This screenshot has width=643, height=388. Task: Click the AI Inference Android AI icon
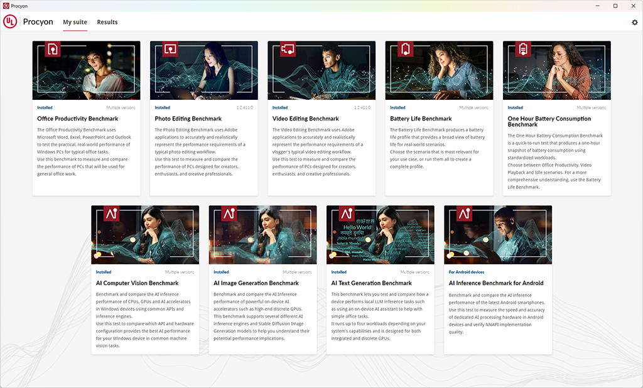(465, 213)
